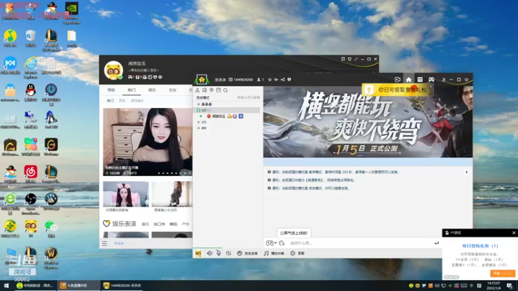Click the raccoon profile avatar
This screenshot has height=291, width=518.
pos(113,70)
